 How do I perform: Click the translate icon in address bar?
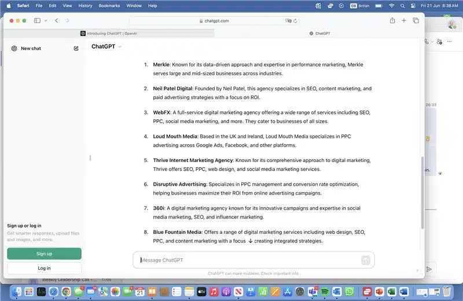point(288,21)
